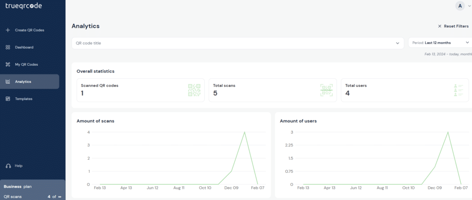The image size is (472, 200).
Task: Click the QR code icon in Scanned QR codes card
Action: coord(194,90)
